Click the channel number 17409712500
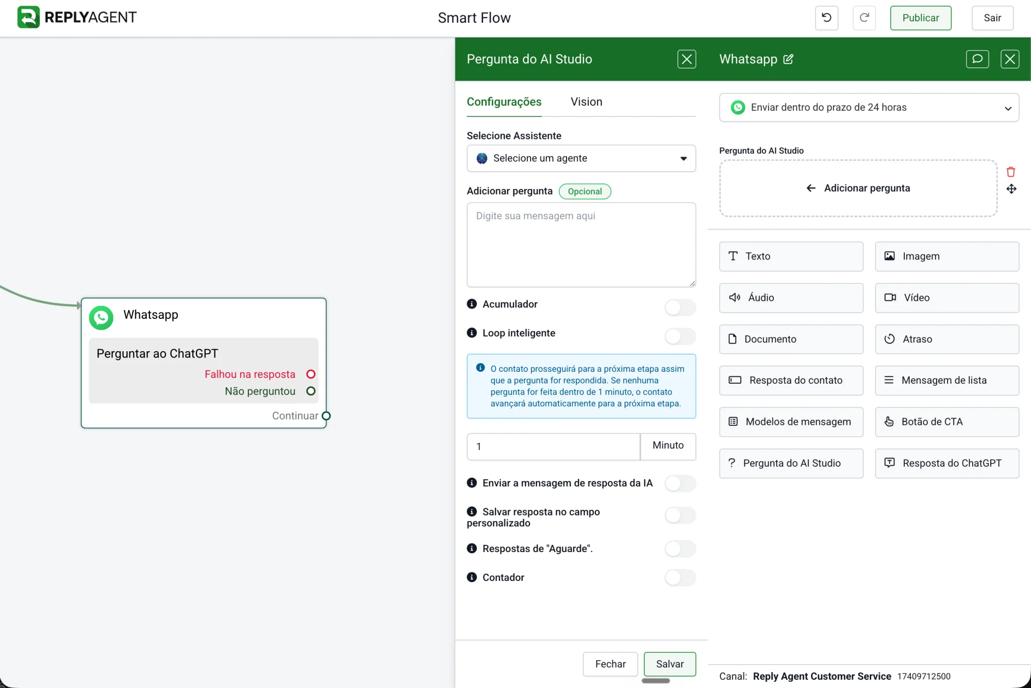The image size is (1031, 688). [x=924, y=677]
